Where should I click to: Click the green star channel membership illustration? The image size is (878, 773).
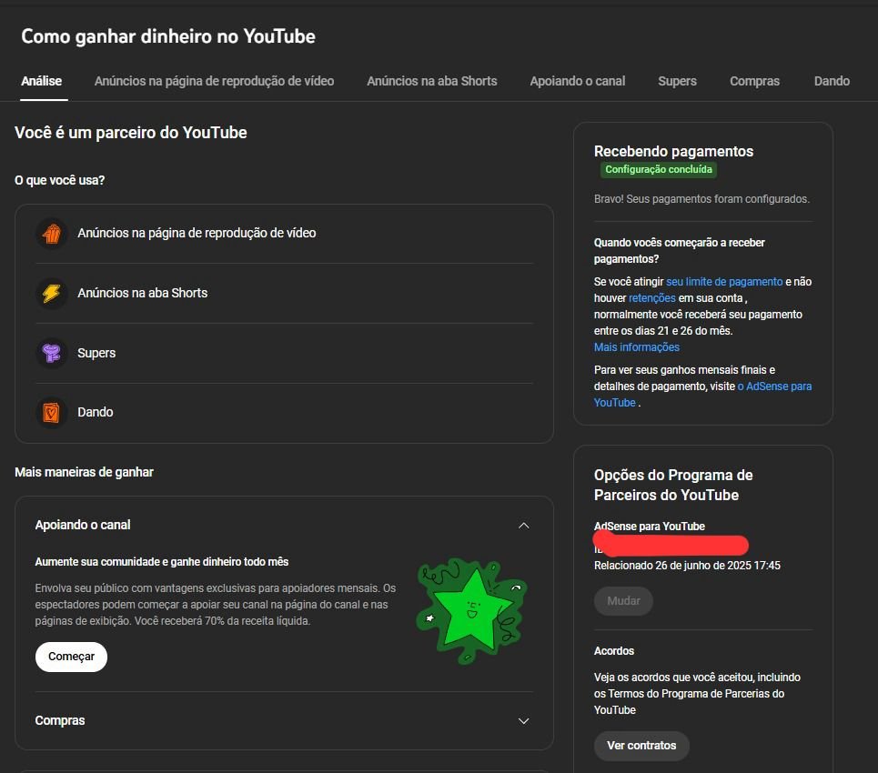tap(471, 609)
